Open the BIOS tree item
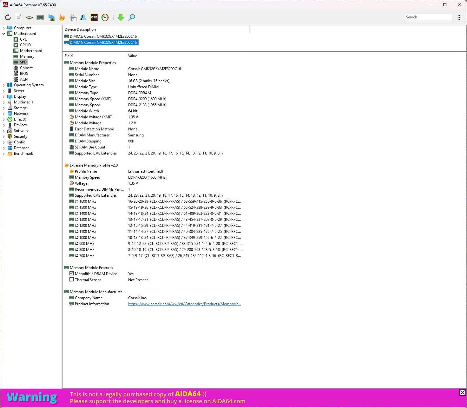This screenshot has height=408, width=467. (x=24, y=74)
